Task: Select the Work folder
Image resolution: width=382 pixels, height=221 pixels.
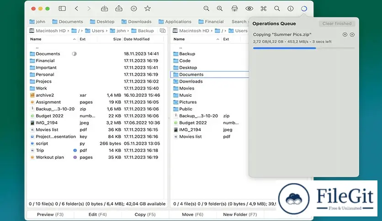Action: pos(95,88)
